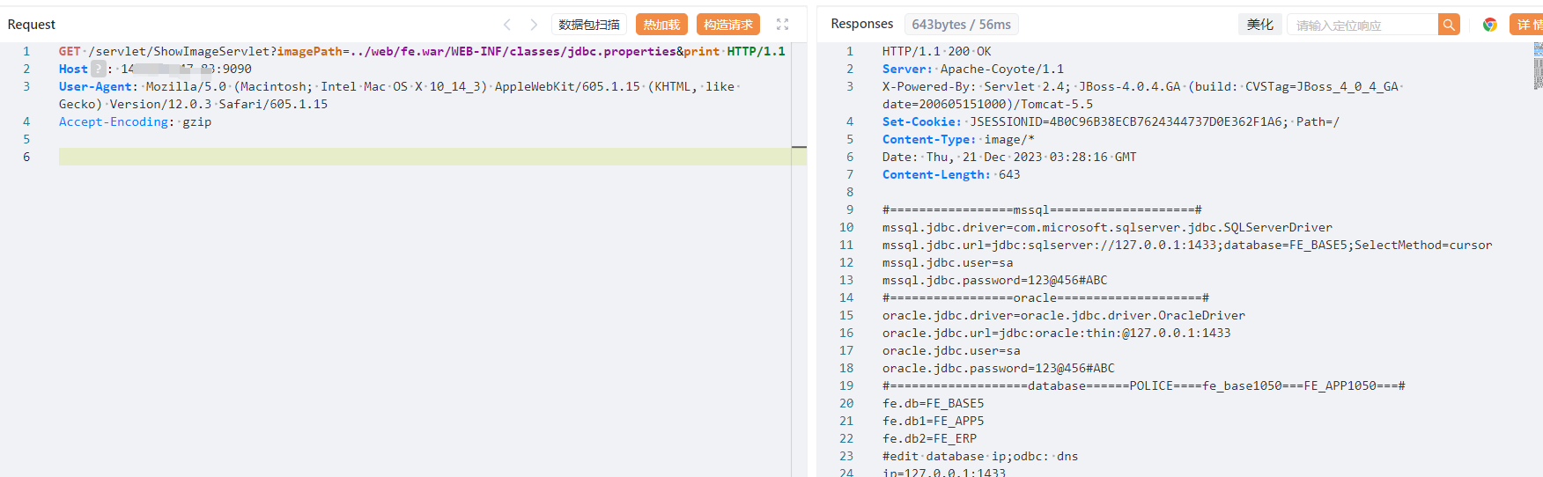The image size is (1543, 477).
Task: Toggle the 热加载 button
Action: [x=661, y=25]
